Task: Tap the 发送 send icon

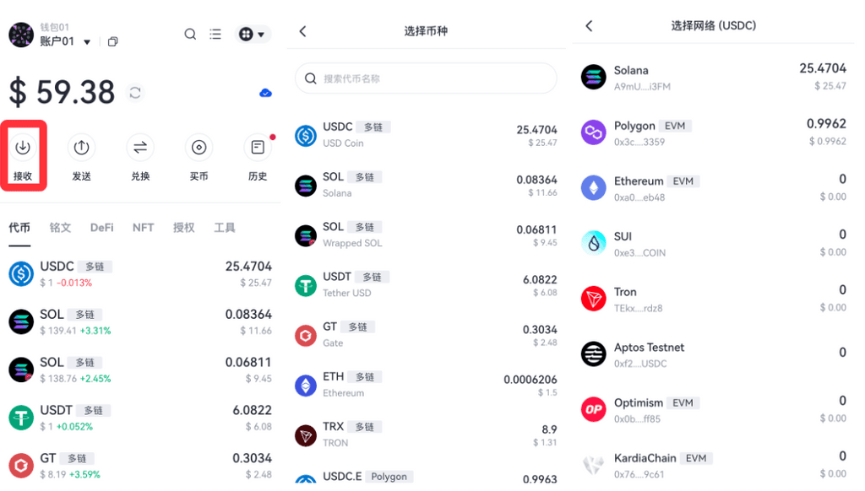Action: point(82,148)
